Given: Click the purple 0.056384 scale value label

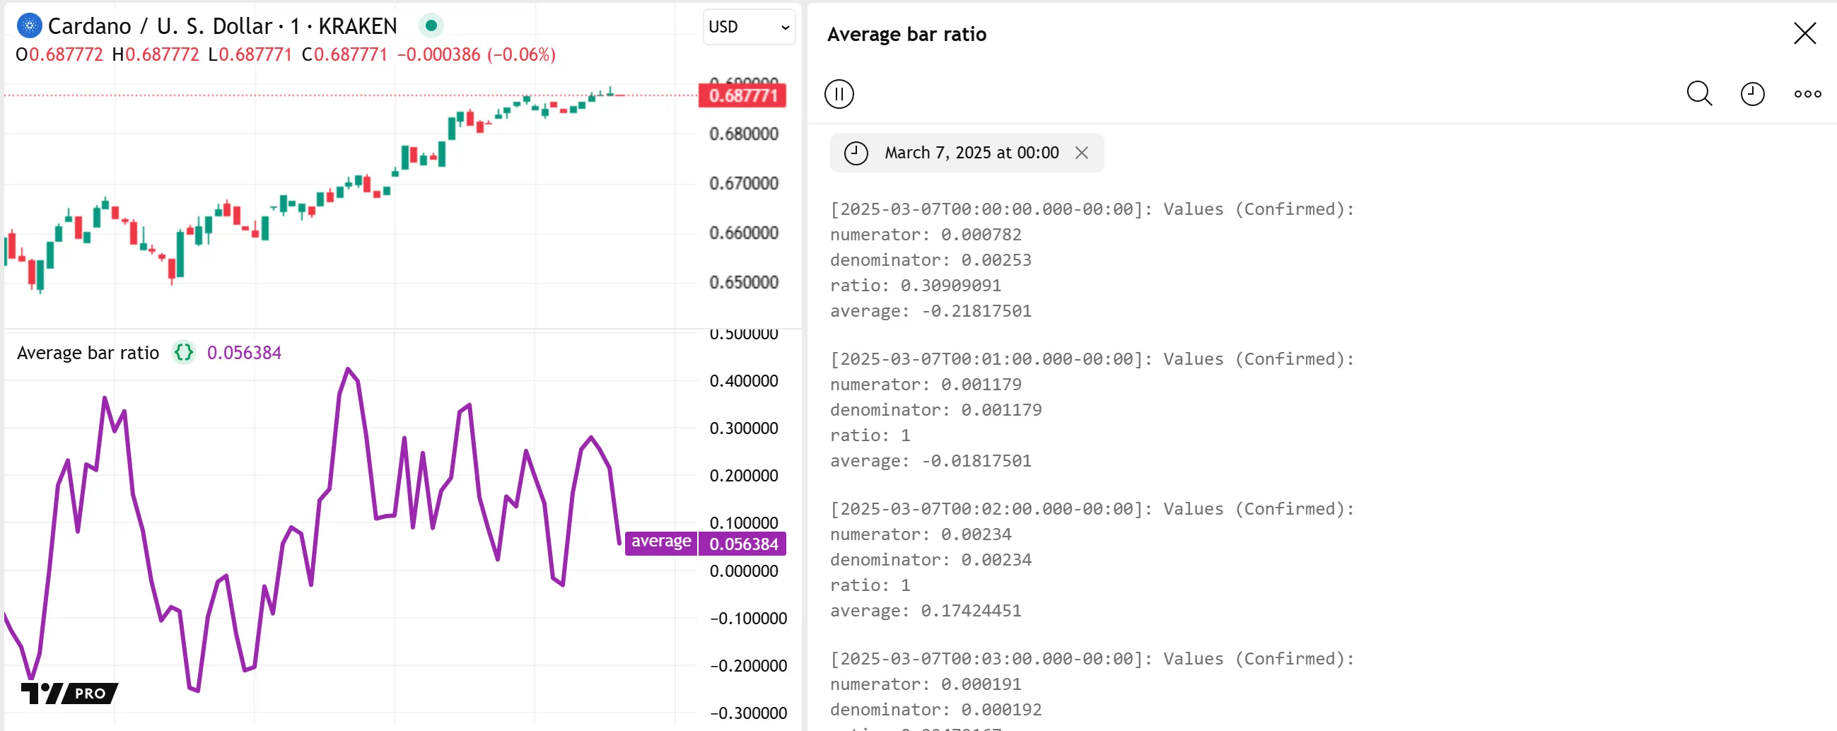Looking at the screenshot, I should tap(742, 544).
